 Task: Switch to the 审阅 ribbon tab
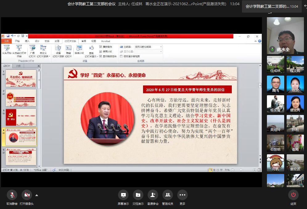tap(84, 41)
